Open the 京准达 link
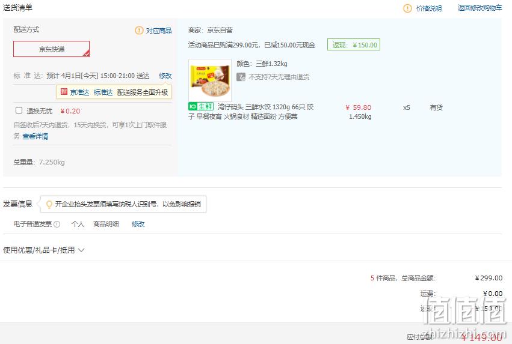Viewport: 512px width, 344px height. 79,92
